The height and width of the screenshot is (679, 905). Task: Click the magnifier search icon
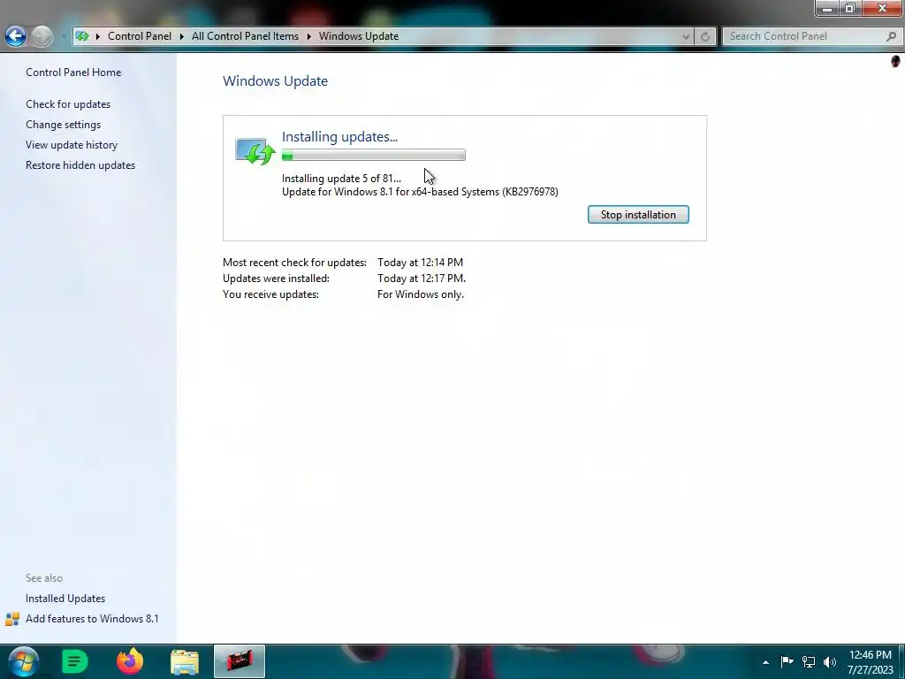point(891,35)
